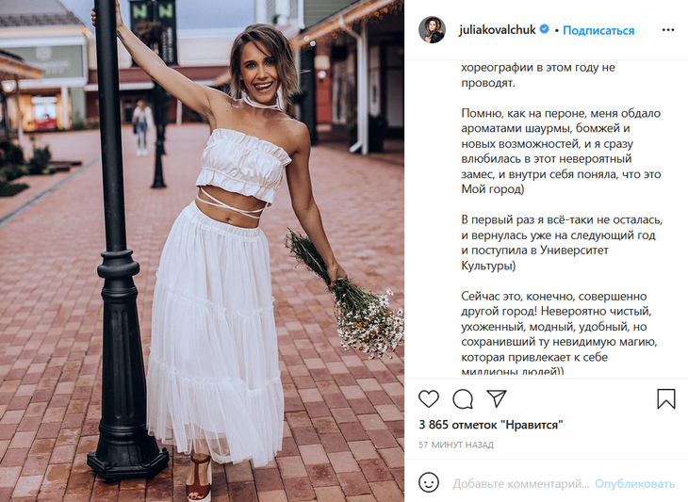Click the post photo of woman

pos(202,251)
